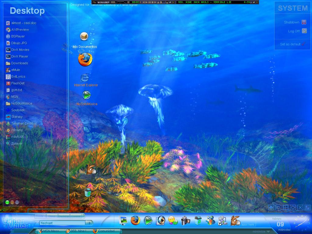The image size is (312, 234).
Task: Click the network computers shortcut in dock
Action: tap(222, 221)
